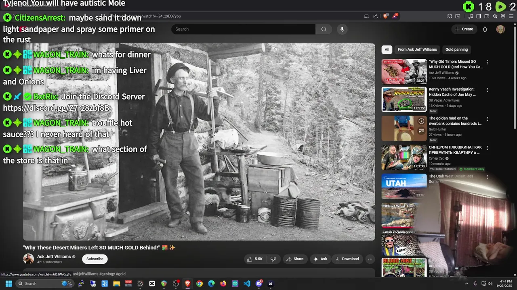This screenshot has height=290, width=517.
Task: Open Discord from the taskbar
Action: click(259, 284)
